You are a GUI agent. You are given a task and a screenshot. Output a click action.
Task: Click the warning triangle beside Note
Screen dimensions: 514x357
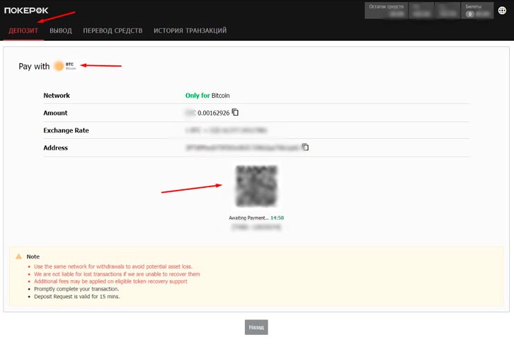click(x=19, y=256)
